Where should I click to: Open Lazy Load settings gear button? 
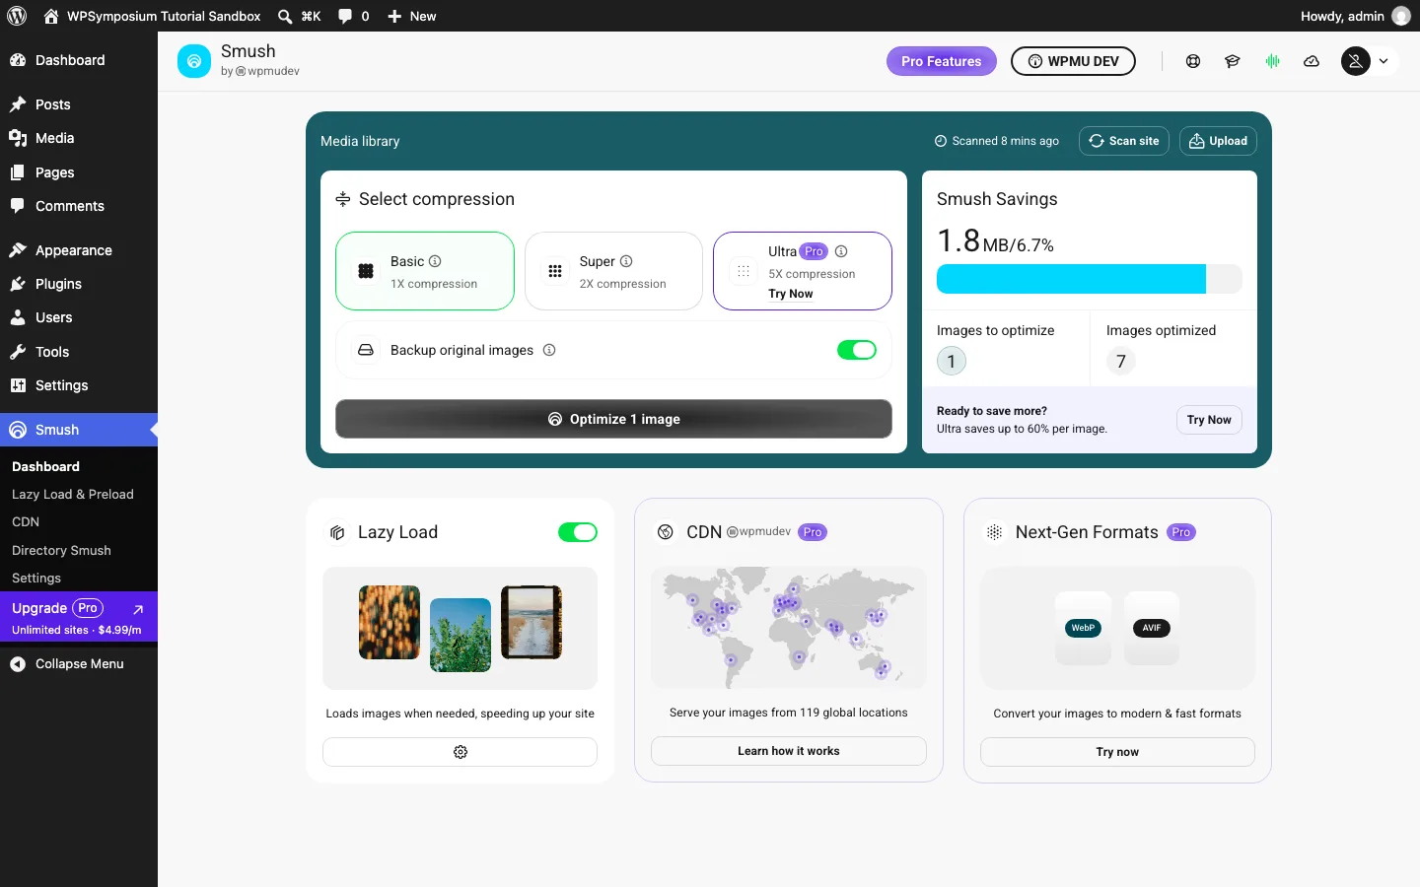pyautogui.click(x=460, y=752)
